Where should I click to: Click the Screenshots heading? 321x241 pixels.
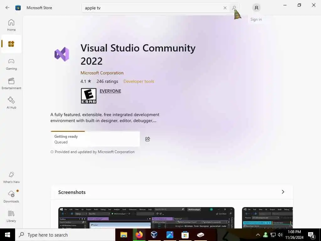pyautogui.click(x=72, y=192)
